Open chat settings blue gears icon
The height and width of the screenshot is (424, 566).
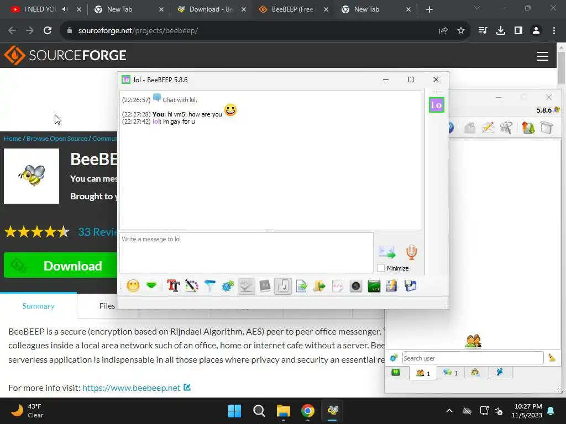[228, 287]
